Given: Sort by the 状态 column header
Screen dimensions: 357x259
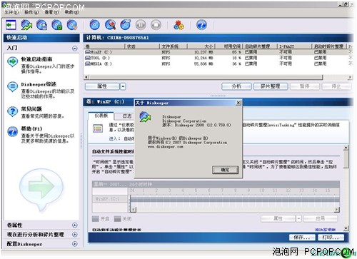Looking at the screenshot, I should (x=142, y=46).
